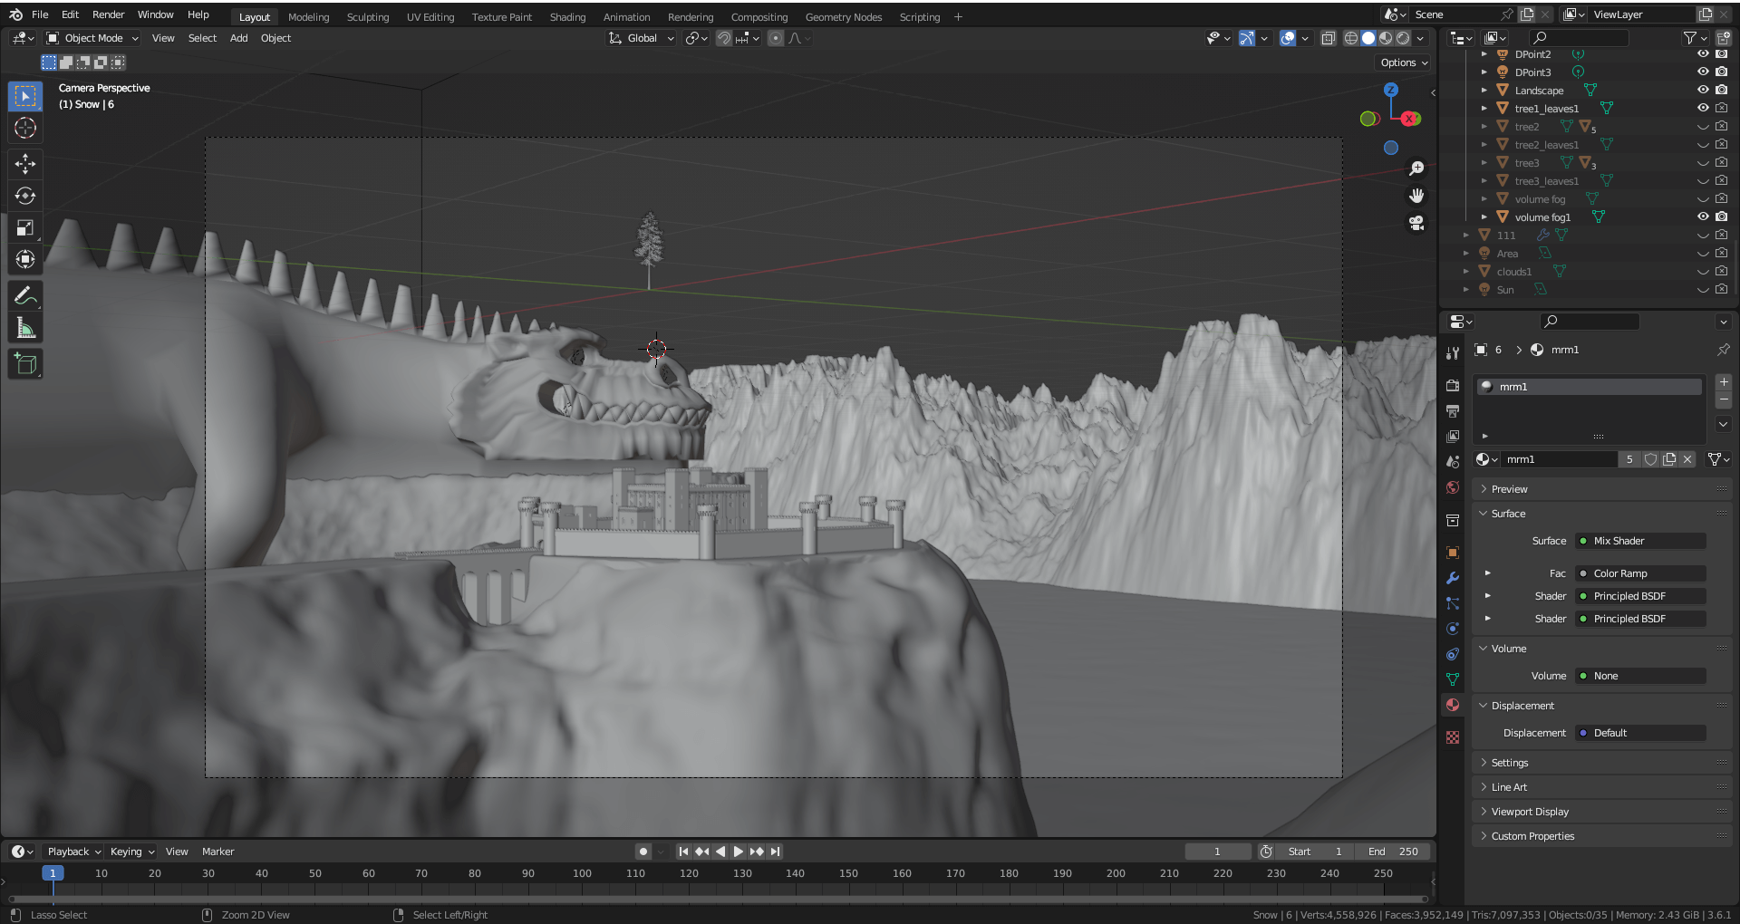1740x924 pixels.
Task: Click the Volume None socket button
Action: click(1641, 676)
